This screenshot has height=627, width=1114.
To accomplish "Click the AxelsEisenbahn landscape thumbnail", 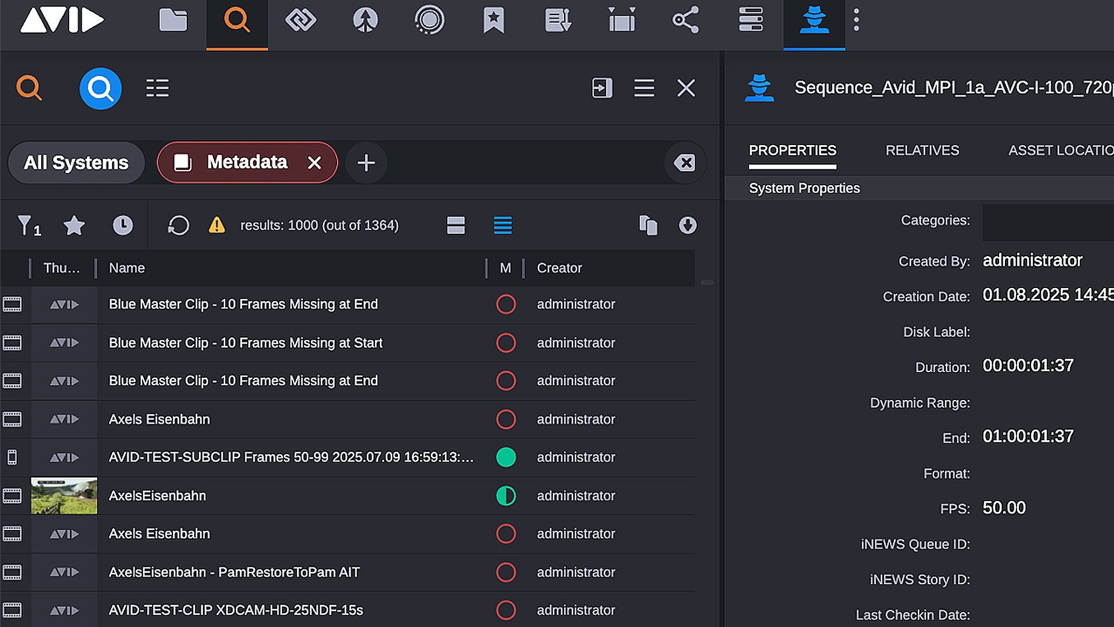I will pyautogui.click(x=64, y=496).
